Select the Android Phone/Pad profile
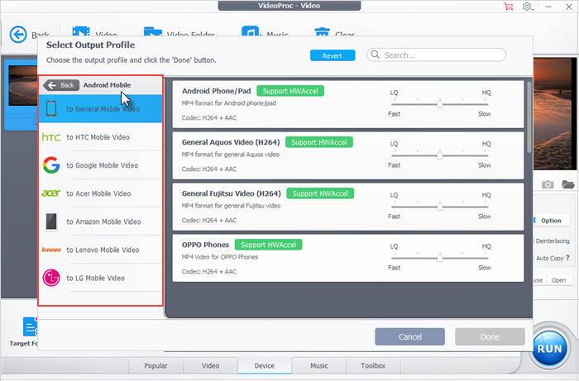 point(348,104)
